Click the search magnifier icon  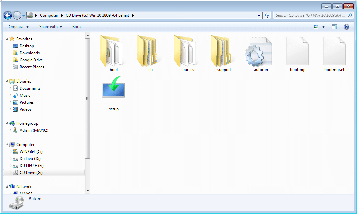(350, 15)
